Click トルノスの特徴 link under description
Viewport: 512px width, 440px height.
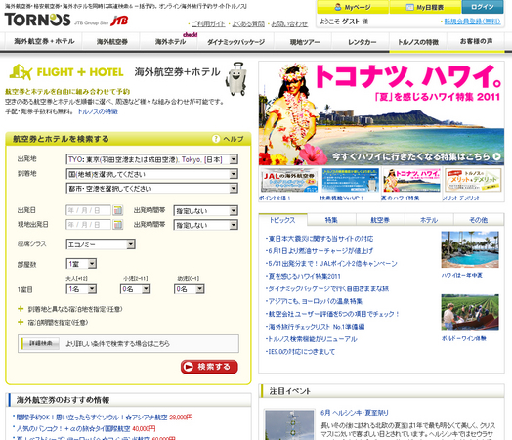[x=98, y=111]
